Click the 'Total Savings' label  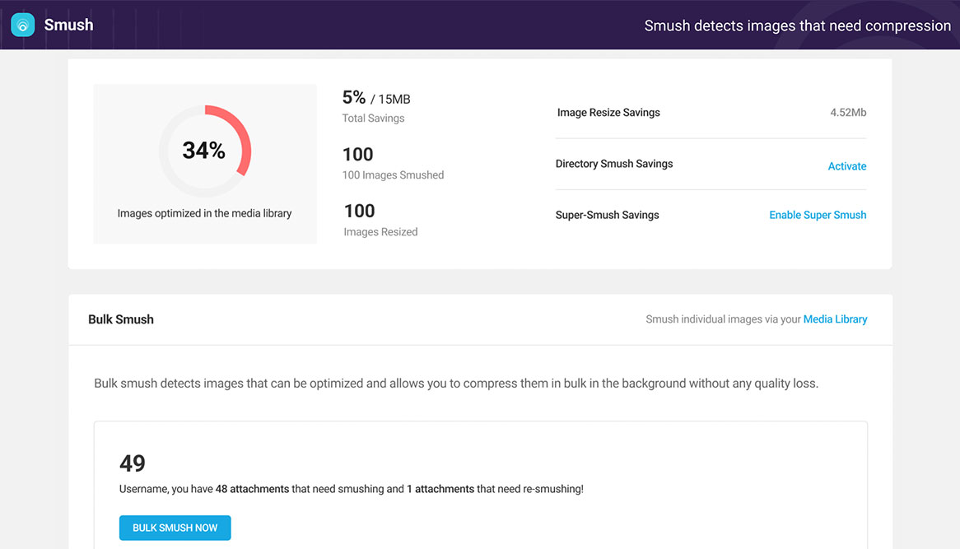[x=373, y=119]
